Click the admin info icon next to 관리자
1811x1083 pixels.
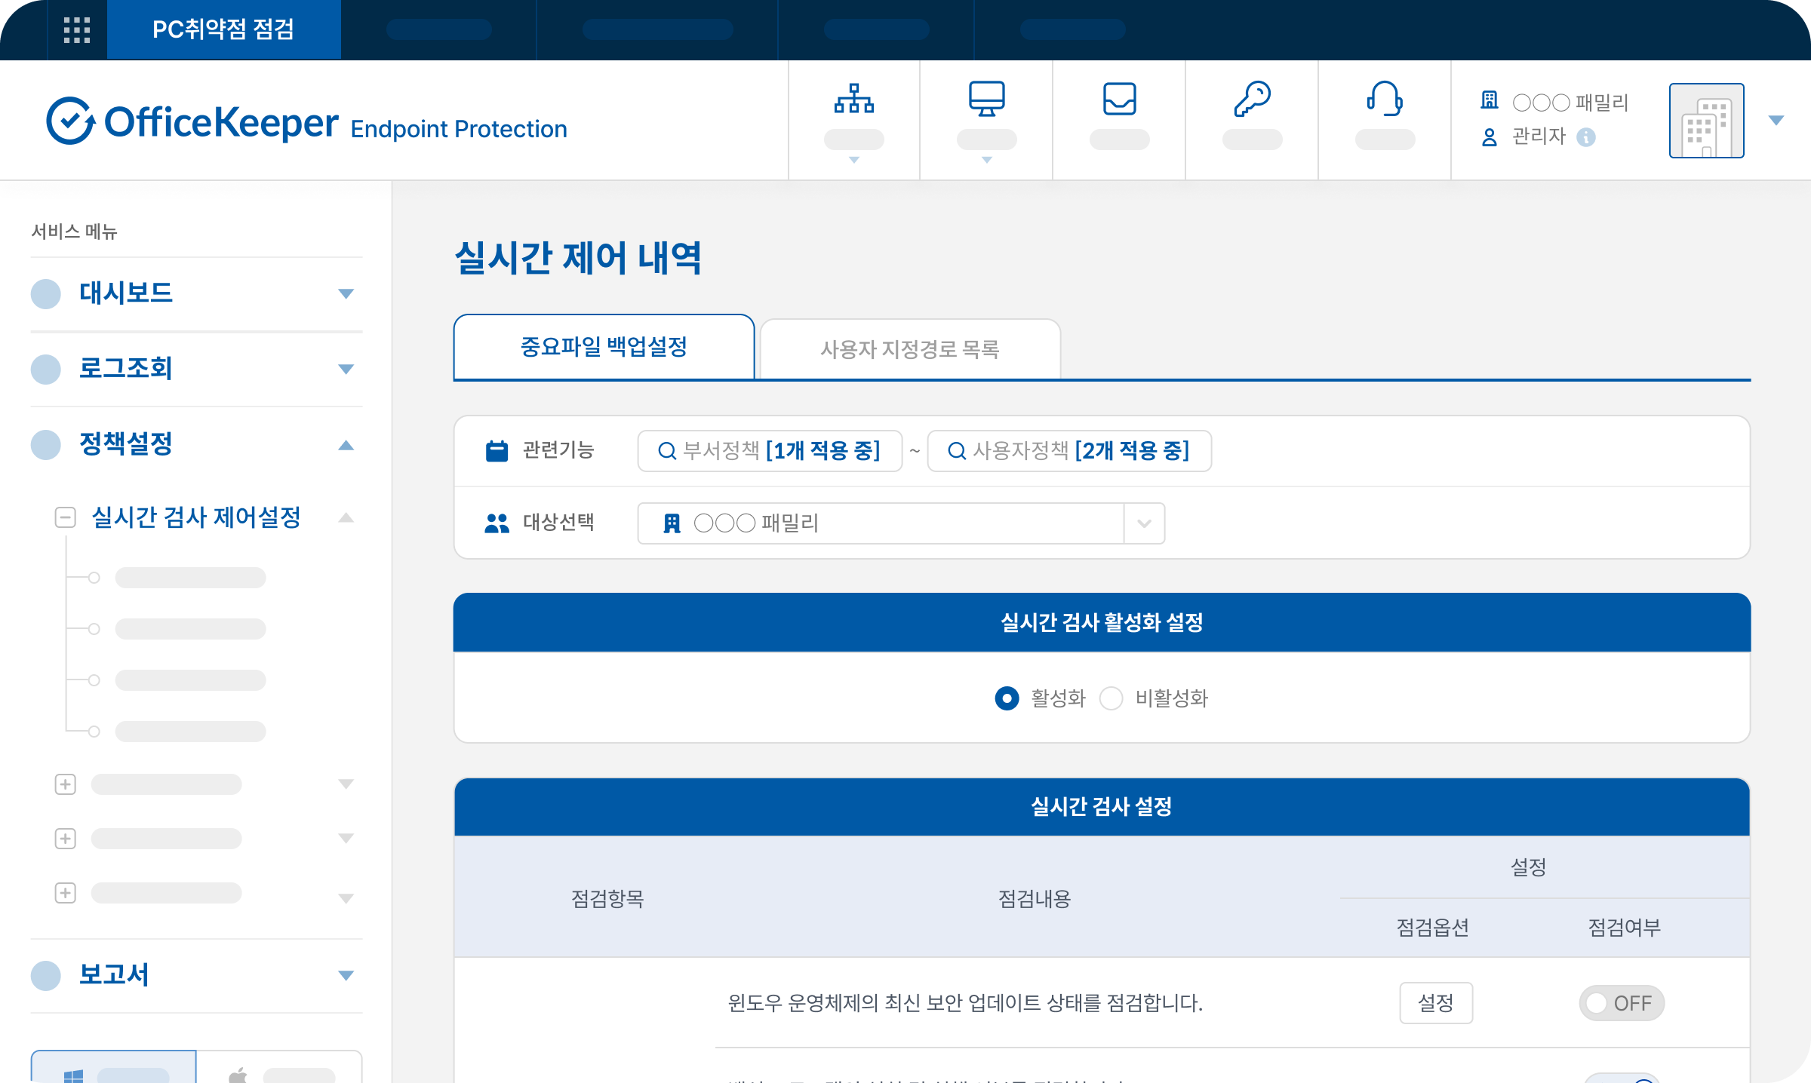click(x=1586, y=137)
